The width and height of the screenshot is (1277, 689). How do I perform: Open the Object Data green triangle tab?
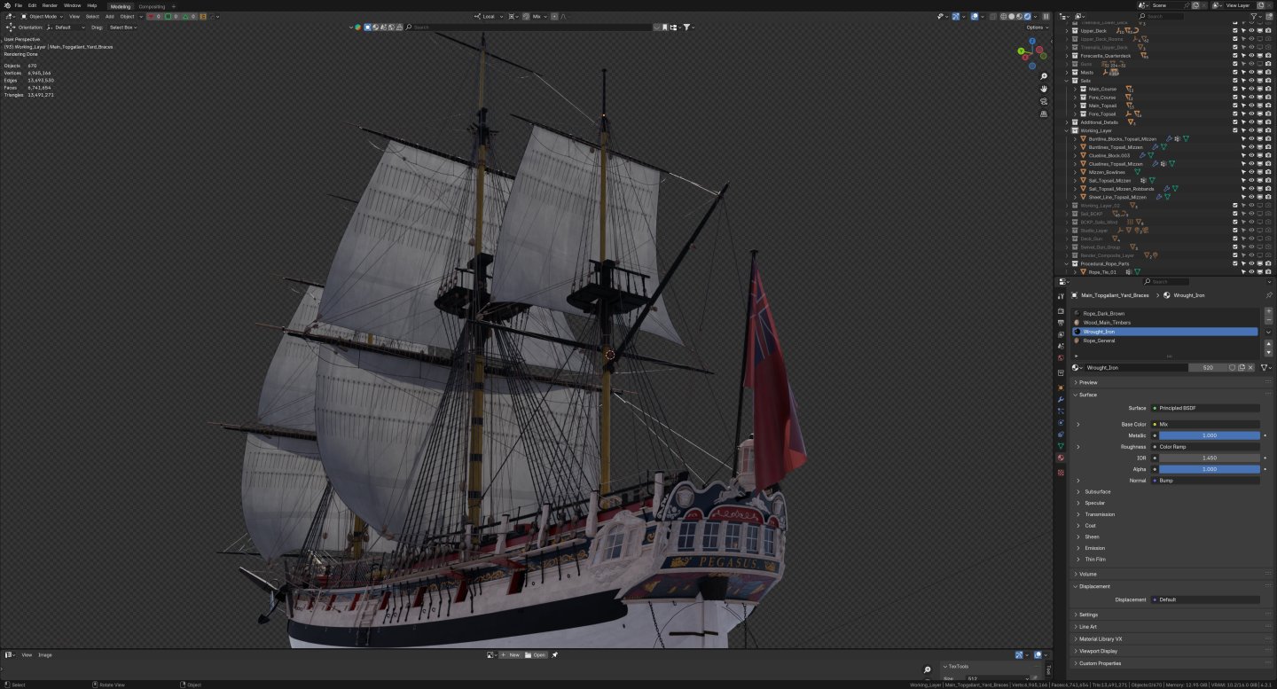1061,446
